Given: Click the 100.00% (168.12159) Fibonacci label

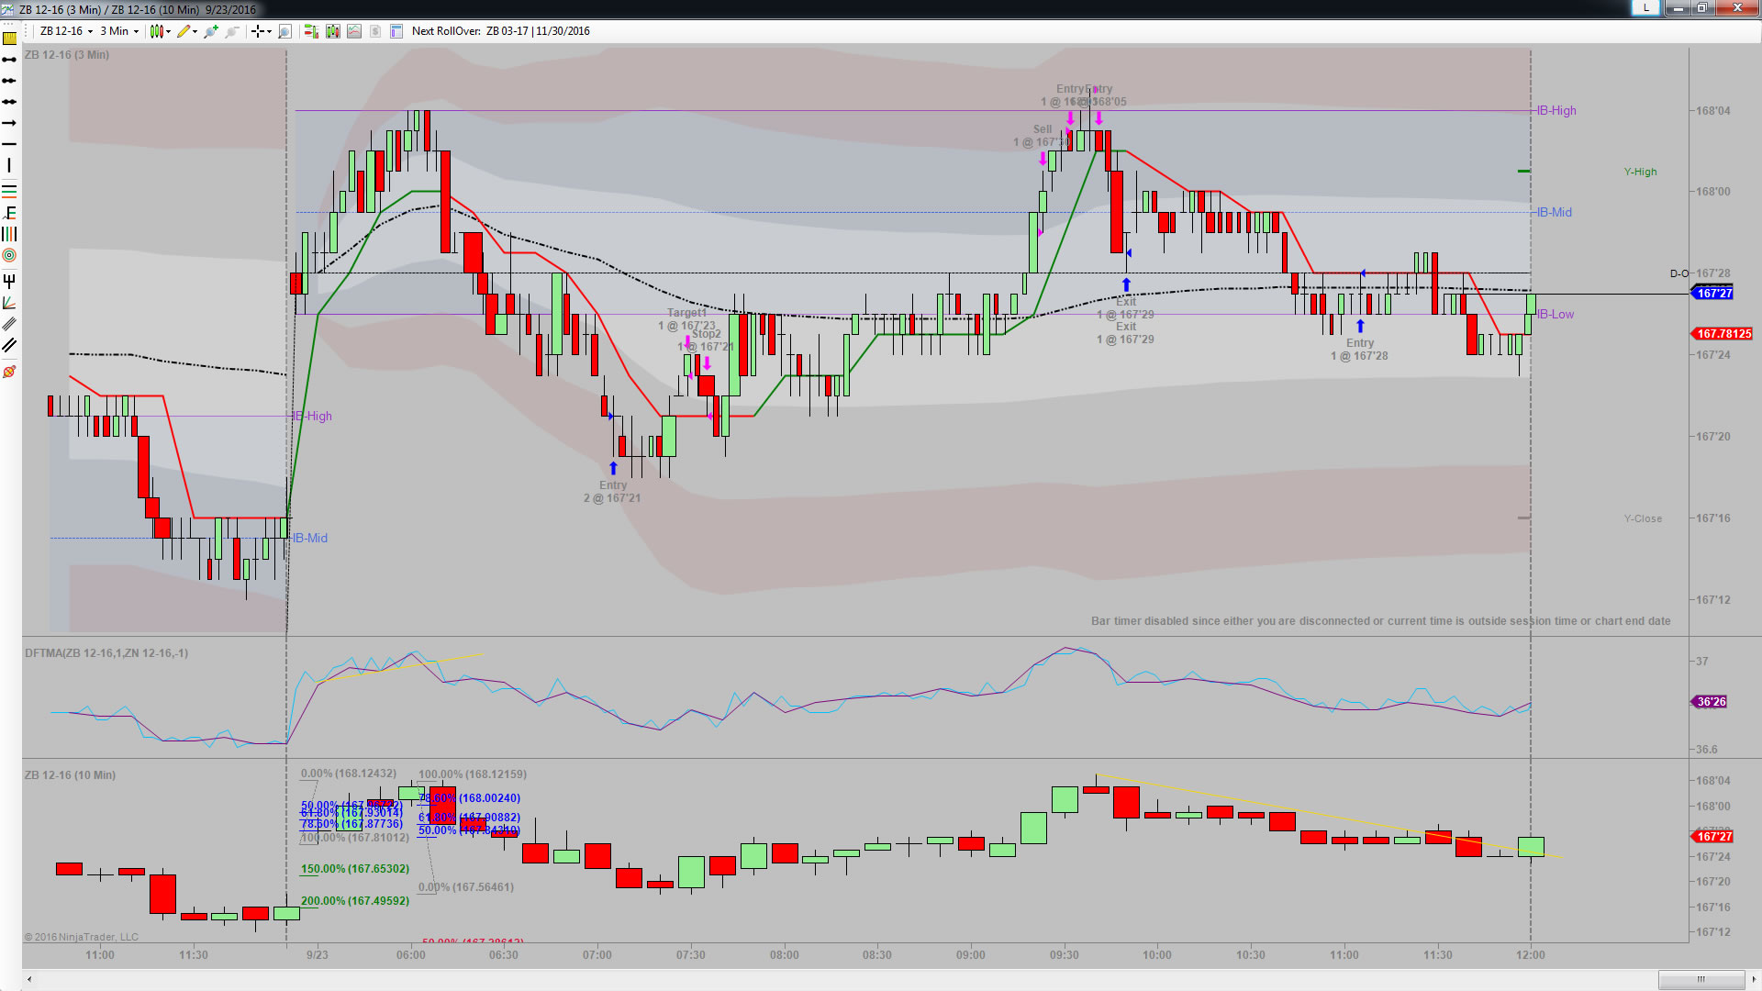Looking at the screenshot, I should coord(473,774).
